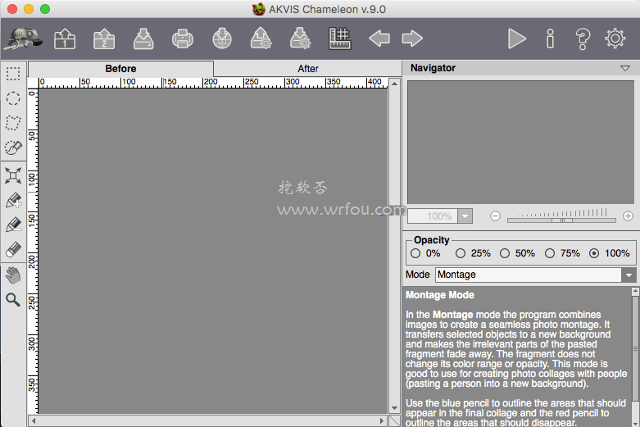The width and height of the screenshot is (640, 427).
Task: Open background image with icon 1
Action: pos(65,39)
